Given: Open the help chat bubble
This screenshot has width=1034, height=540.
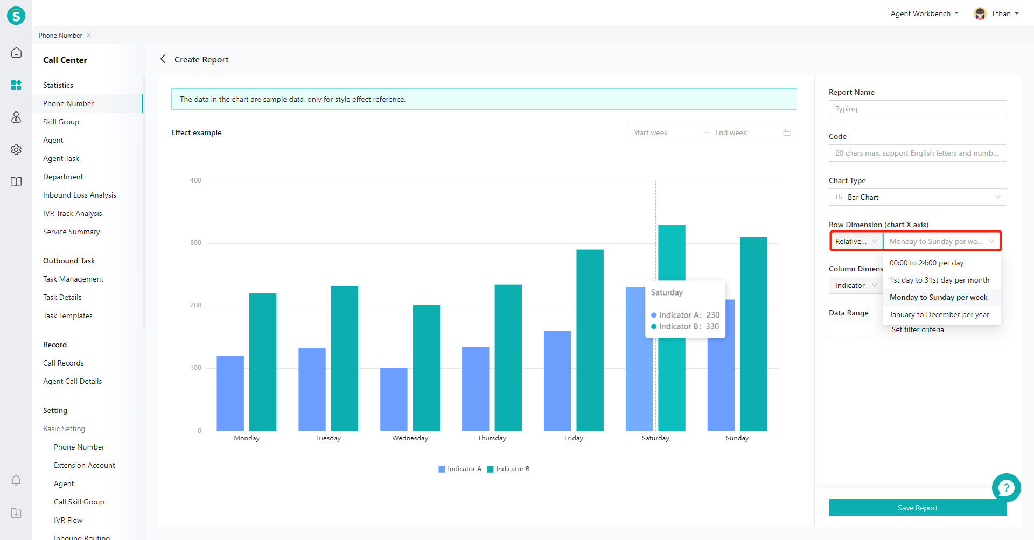Looking at the screenshot, I should 1006,488.
